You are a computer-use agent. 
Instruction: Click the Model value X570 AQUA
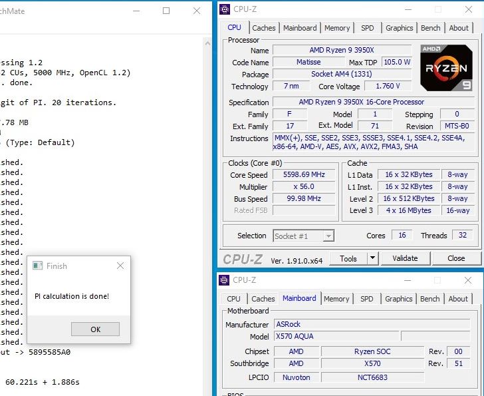tap(336, 336)
